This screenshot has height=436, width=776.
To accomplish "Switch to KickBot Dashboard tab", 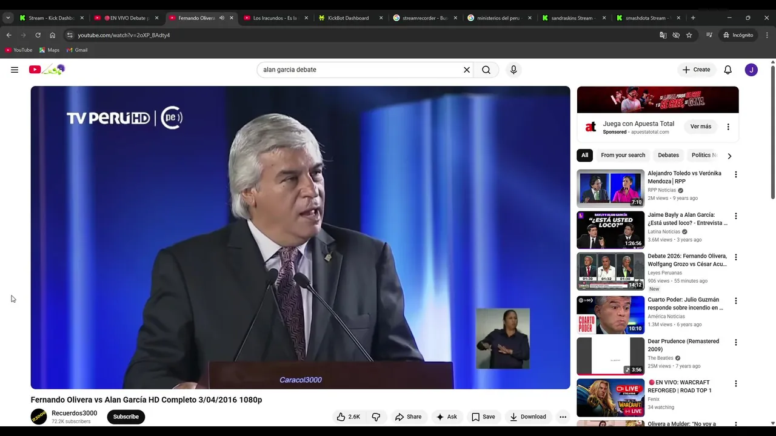I will click(350, 18).
